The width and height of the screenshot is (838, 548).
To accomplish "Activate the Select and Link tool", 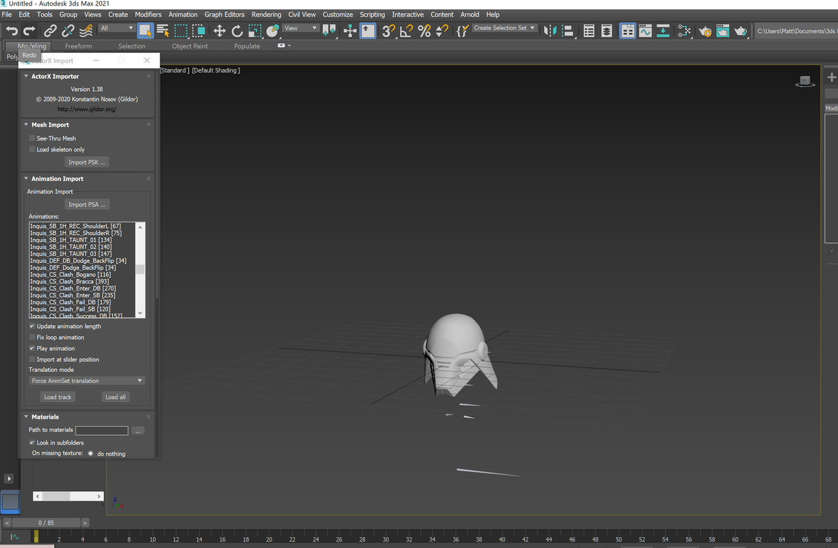I will [50, 31].
